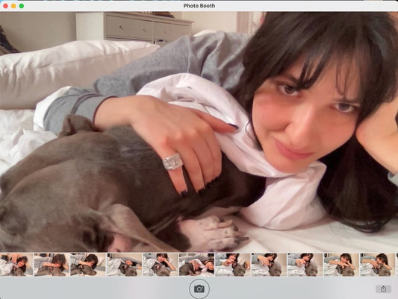Open the Share menu icon
The image size is (398, 299).
pos(383,289)
